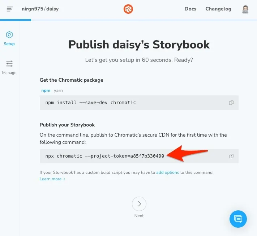Viewport: 257px width, 236px height.
Task: Go to nirgn975 account breadcrumb
Action: click(33, 9)
